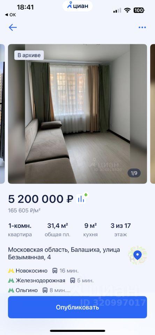Show previous photo peeking on left edge
Viewport: 155px width, 335px height.
click(2, 114)
